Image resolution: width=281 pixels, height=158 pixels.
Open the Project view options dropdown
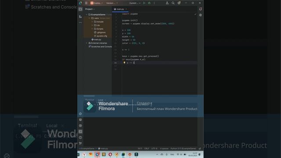(90, 9)
